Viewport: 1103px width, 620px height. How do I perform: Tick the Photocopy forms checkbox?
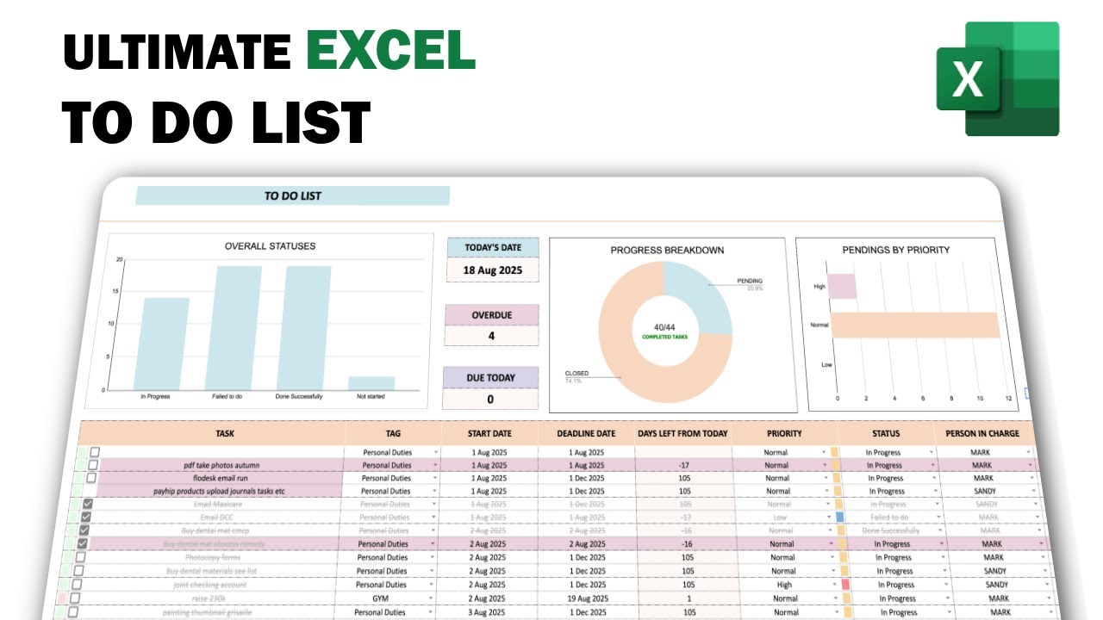[x=80, y=557]
